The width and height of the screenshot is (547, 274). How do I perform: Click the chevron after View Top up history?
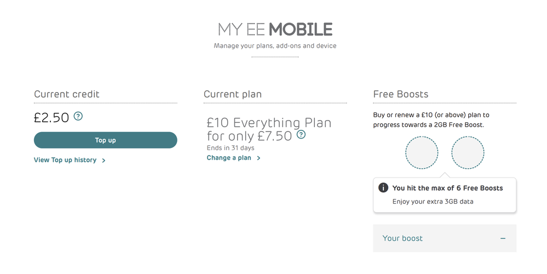point(104,161)
